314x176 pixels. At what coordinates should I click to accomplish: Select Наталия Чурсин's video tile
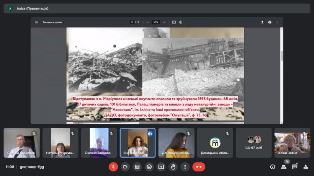[x=60, y=143]
